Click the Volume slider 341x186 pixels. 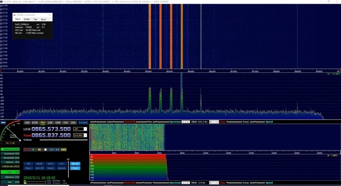click(x=64, y=140)
